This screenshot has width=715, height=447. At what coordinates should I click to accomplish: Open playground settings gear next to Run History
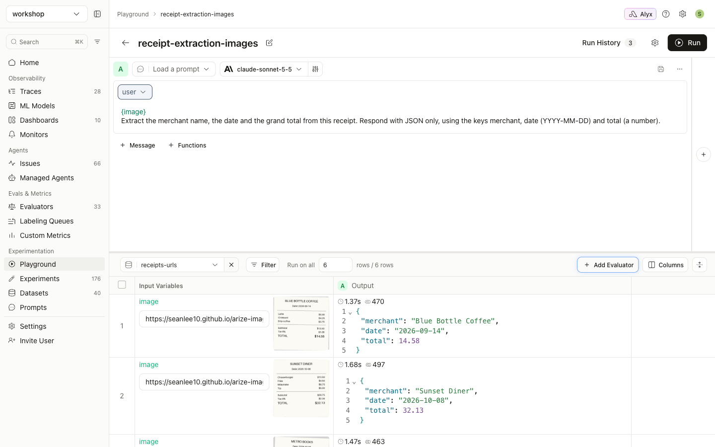(x=655, y=43)
